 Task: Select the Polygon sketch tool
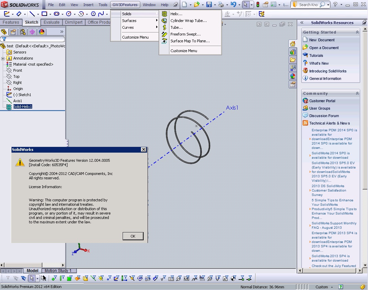[93, 14]
